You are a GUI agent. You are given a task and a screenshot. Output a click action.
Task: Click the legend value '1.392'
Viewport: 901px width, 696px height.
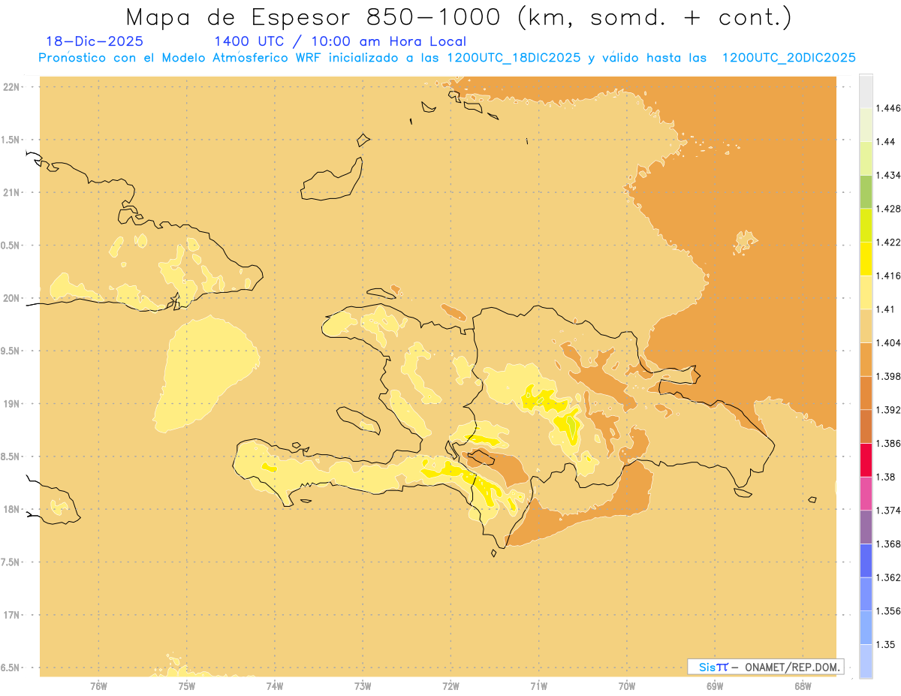(x=887, y=410)
